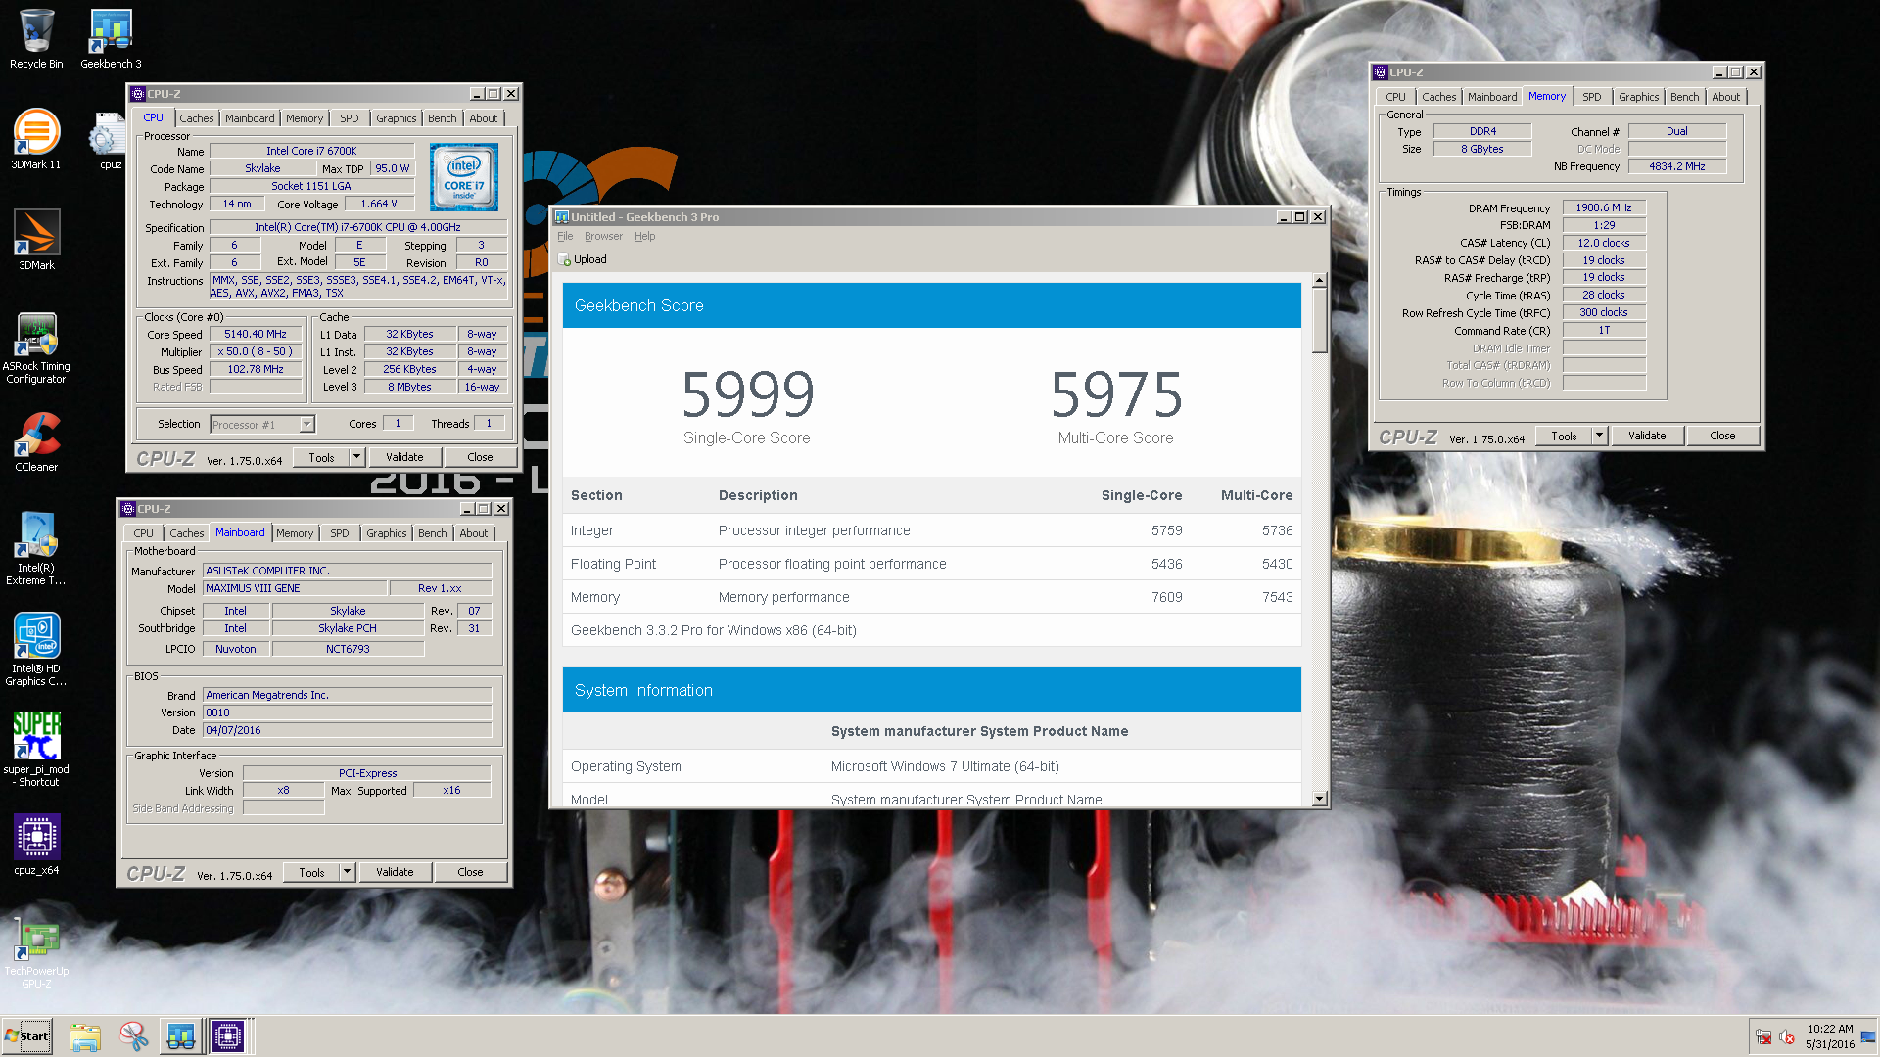Click the Geekbench scrollbar up arrow

coord(1319,280)
